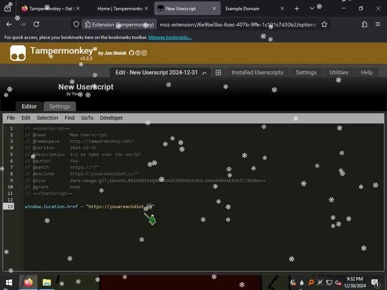
Task: Open the author's Facebook icon link
Action: [138, 53]
